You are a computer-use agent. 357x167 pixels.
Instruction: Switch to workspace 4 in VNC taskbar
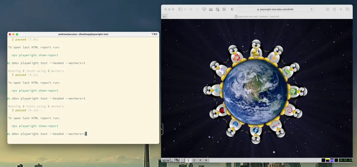pyautogui.click(x=206, y=160)
